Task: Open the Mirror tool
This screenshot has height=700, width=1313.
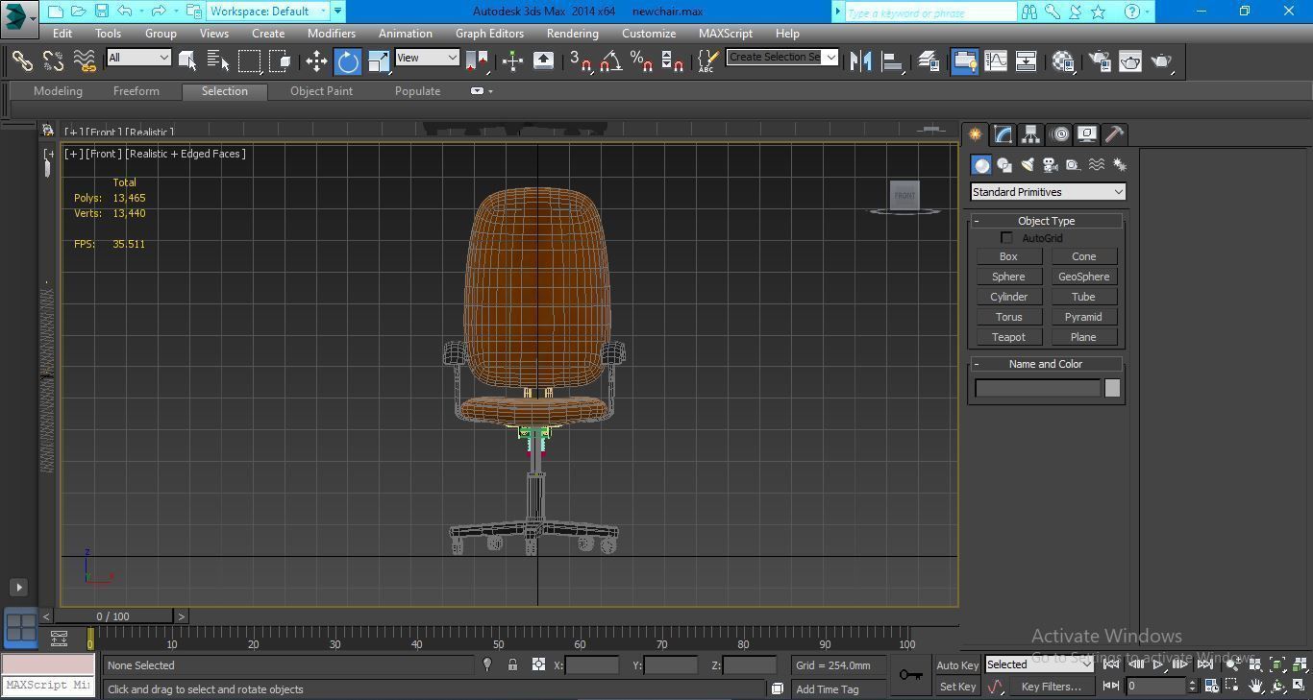Action: tap(860, 61)
